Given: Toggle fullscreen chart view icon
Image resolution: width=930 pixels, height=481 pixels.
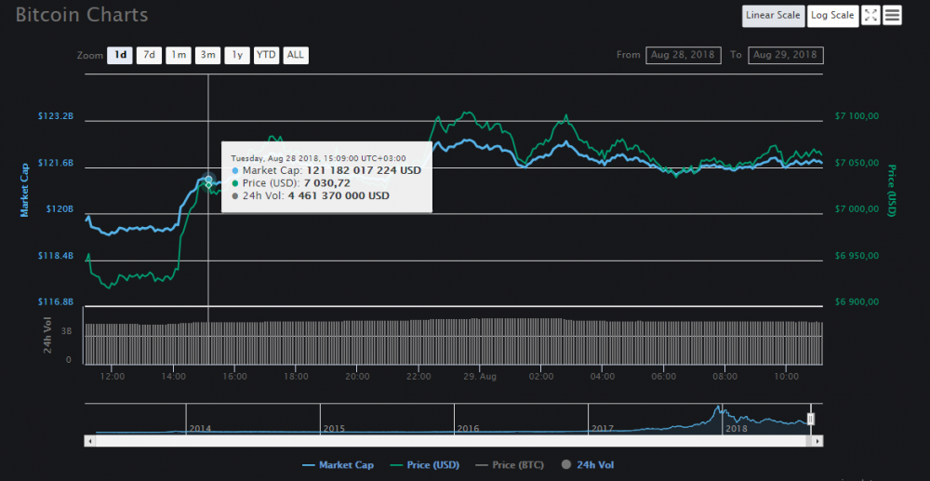Looking at the screenshot, I should click(870, 16).
